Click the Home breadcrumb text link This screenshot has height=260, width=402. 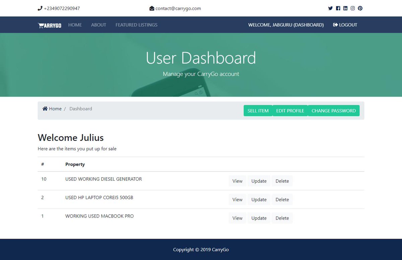[x=55, y=109]
